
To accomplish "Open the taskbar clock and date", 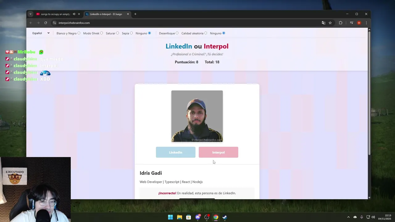I will [385, 217].
